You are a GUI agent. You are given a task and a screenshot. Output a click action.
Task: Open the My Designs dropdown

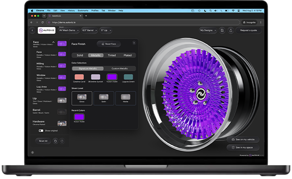(x=208, y=30)
